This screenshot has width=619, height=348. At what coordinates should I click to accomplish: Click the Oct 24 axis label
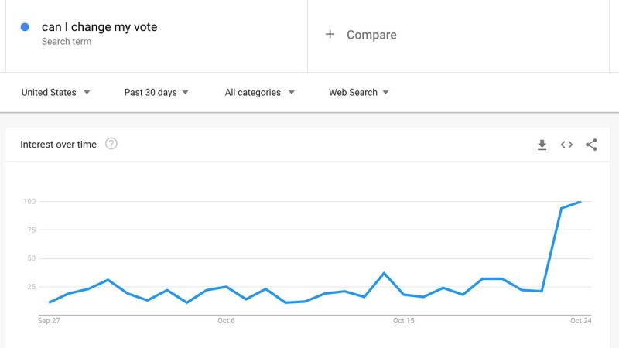coord(581,320)
